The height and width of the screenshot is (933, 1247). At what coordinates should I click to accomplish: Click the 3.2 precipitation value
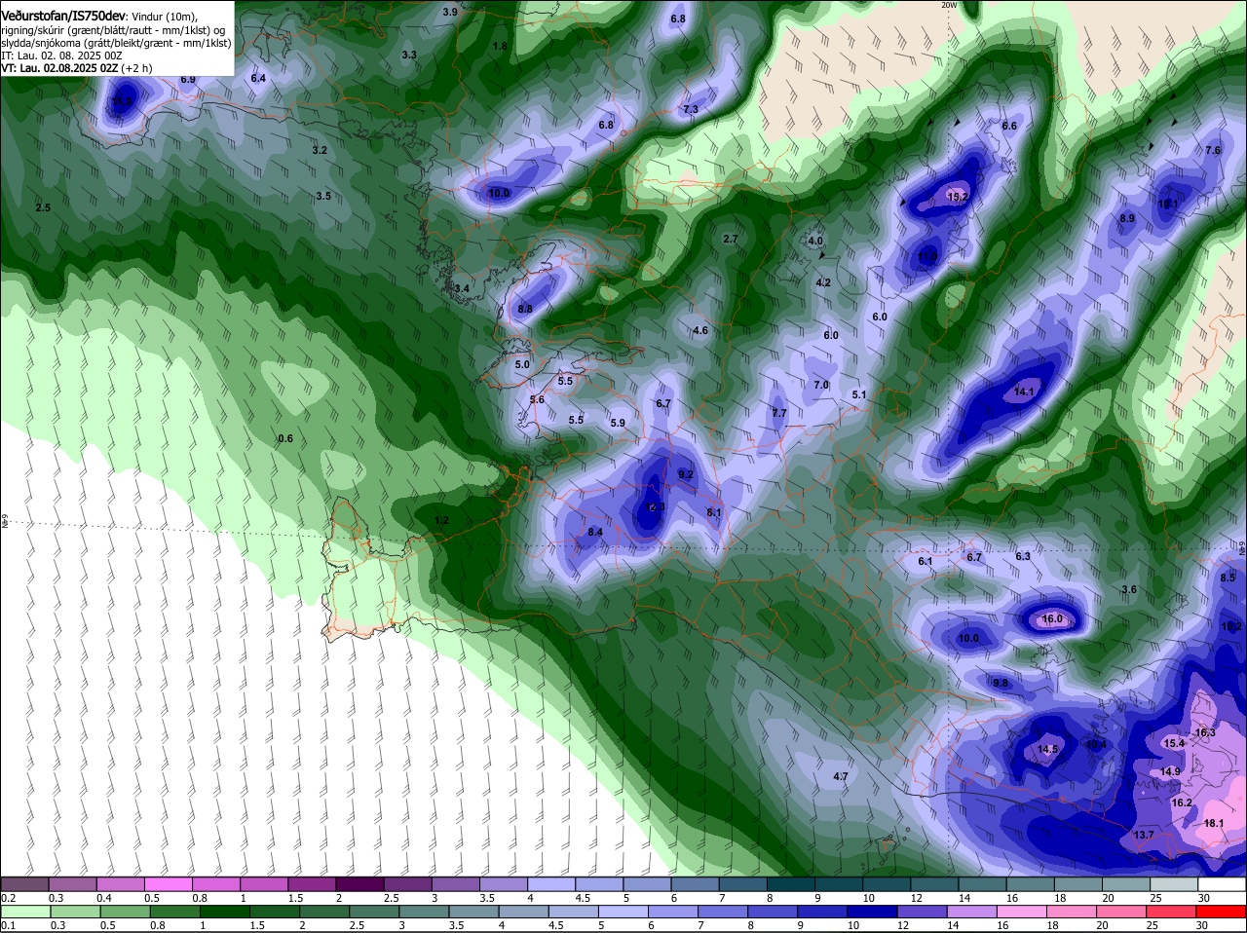(320, 150)
